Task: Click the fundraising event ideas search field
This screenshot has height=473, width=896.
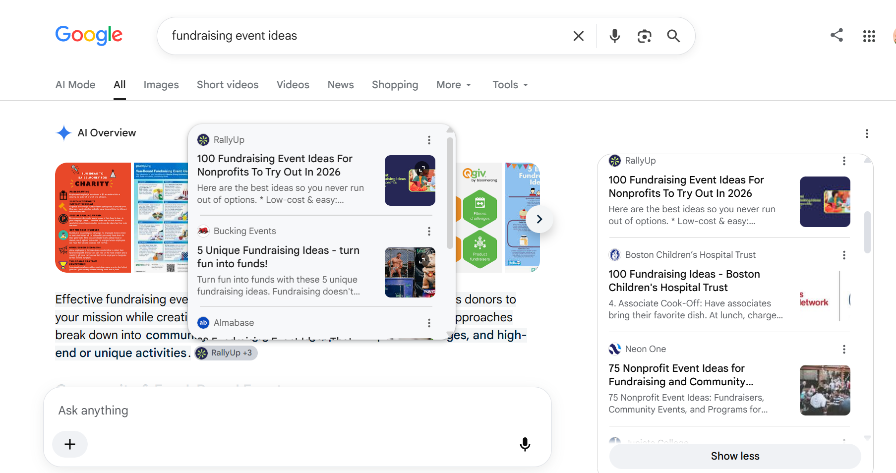Action: point(367,36)
